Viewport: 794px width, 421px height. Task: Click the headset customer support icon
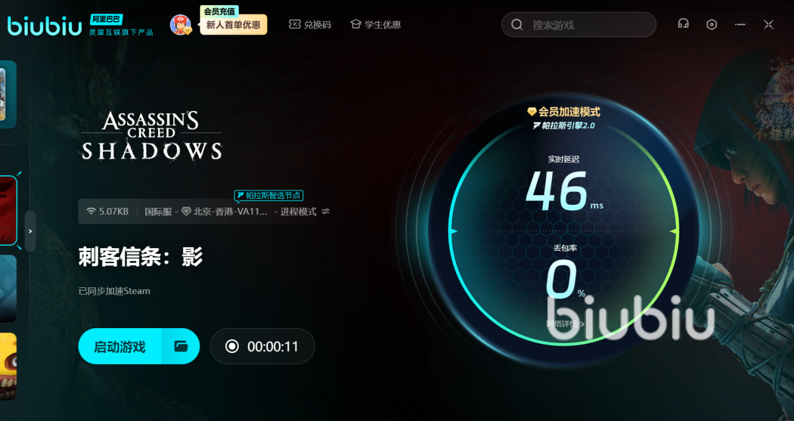683,24
